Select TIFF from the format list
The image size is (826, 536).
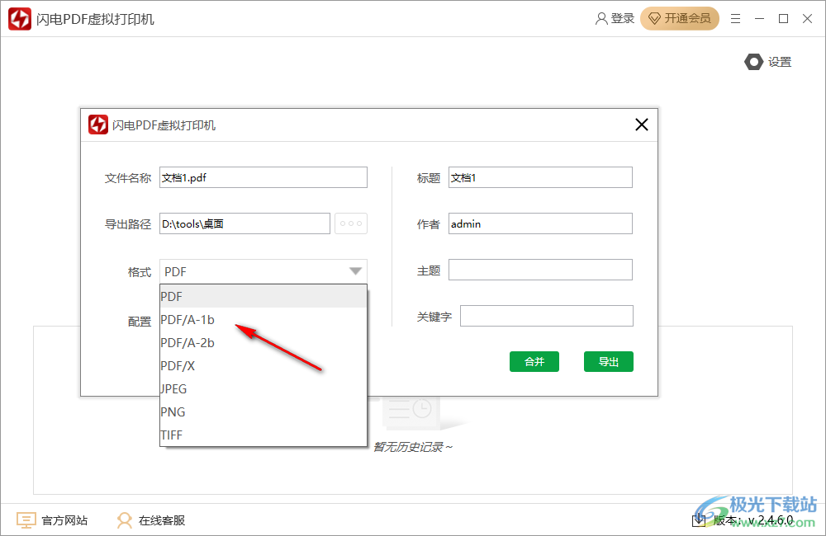tap(263, 435)
